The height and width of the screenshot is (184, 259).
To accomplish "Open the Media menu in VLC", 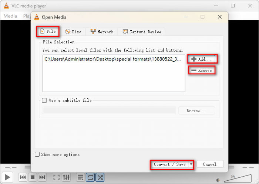I will pos(10,16).
